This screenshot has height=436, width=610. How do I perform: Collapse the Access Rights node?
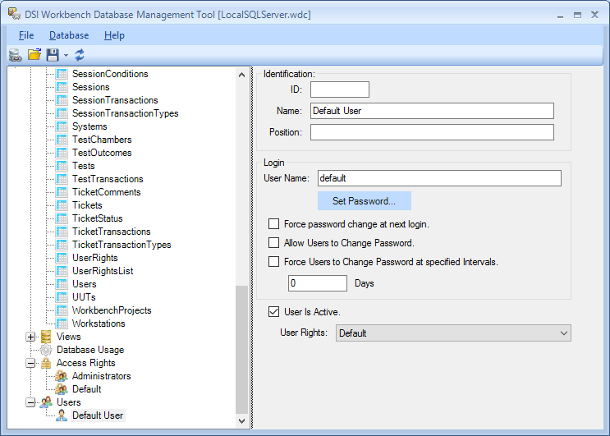coord(30,363)
